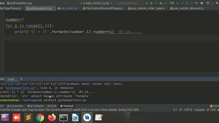Click the terminal command line python3 pythonpattern.py
This screenshot has width=219, height=123.
65,100
